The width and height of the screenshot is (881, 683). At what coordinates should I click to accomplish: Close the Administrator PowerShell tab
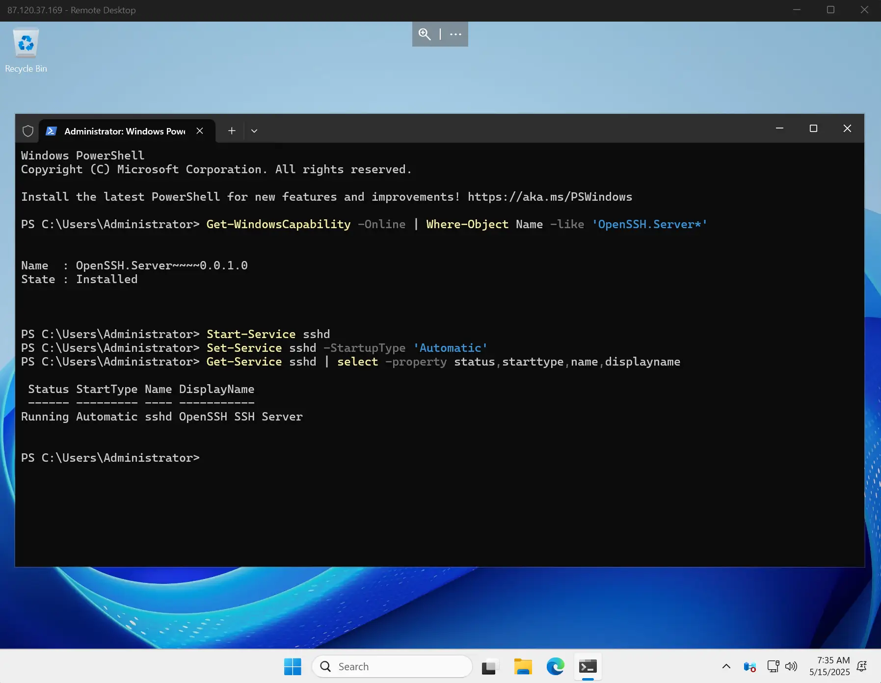coord(200,131)
